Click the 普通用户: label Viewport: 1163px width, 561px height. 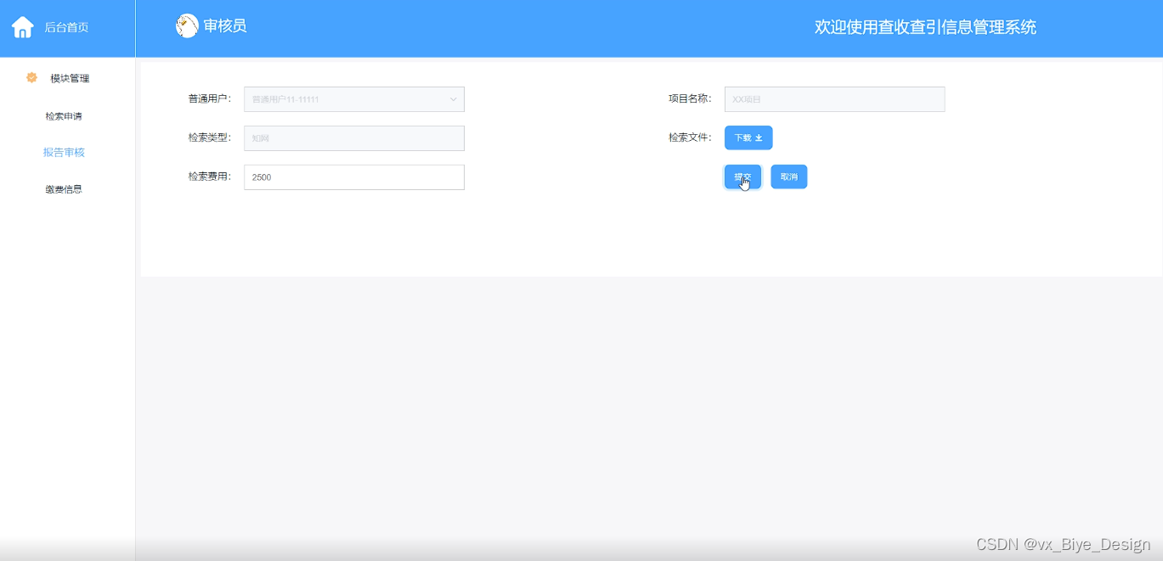(x=210, y=99)
